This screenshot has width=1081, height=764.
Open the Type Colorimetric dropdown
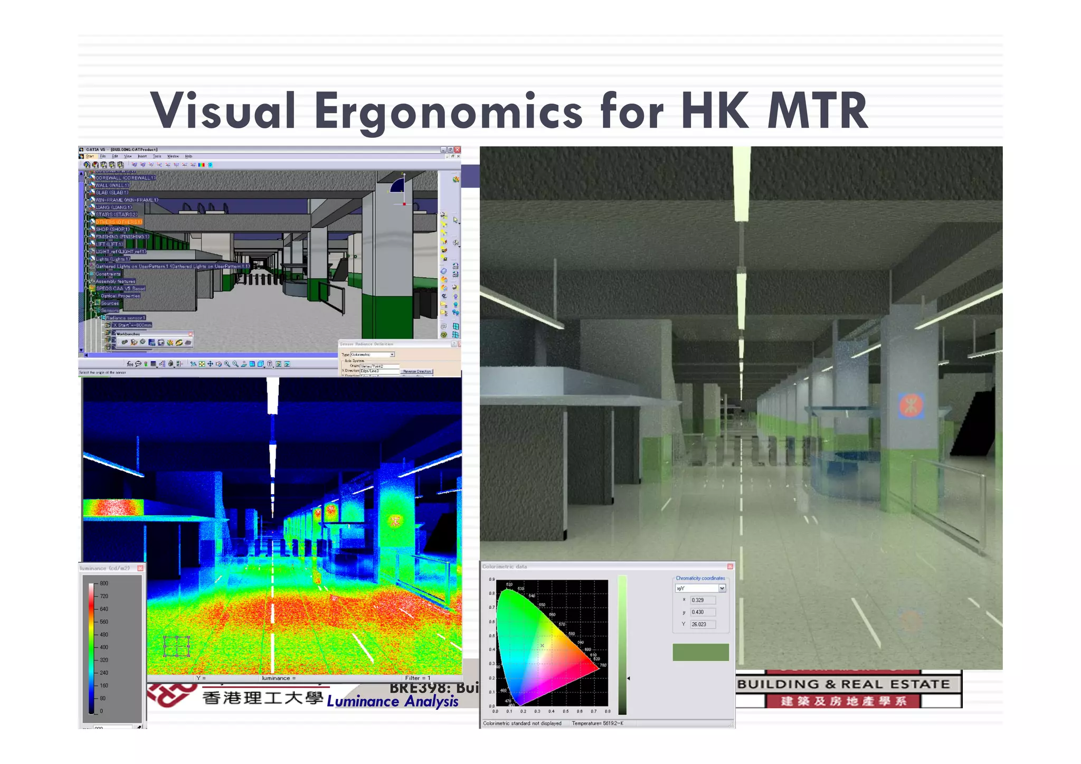(x=392, y=354)
